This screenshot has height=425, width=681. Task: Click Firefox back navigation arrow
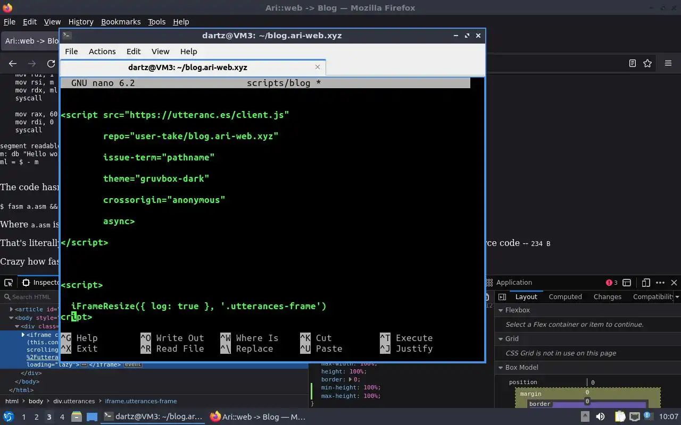point(13,63)
